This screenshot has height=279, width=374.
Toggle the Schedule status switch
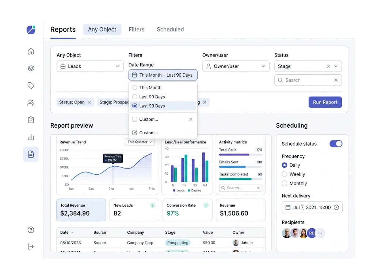(x=336, y=144)
